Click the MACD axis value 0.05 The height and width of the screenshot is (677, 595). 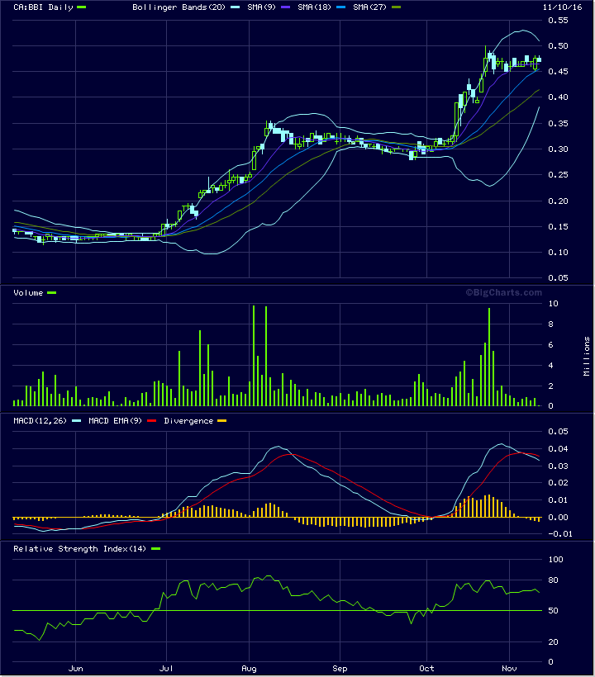558,431
